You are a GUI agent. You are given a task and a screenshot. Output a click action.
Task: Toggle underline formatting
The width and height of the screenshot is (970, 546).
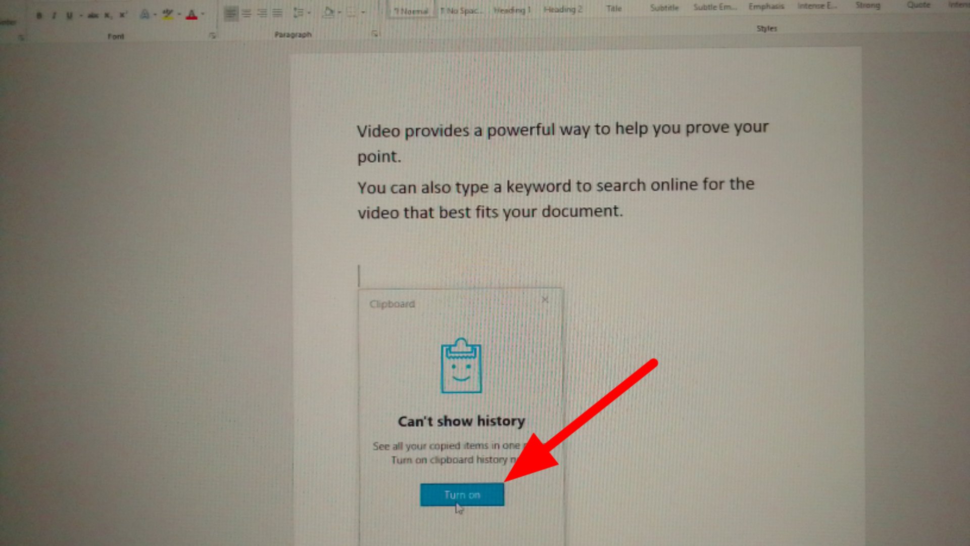point(69,16)
